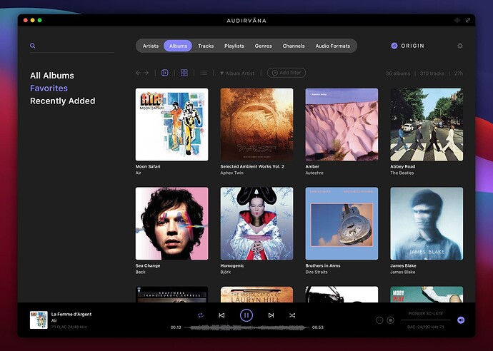Skip to the previous track
The height and width of the screenshot is (351, 493).
pyautogui.click(x=221, y=315)
